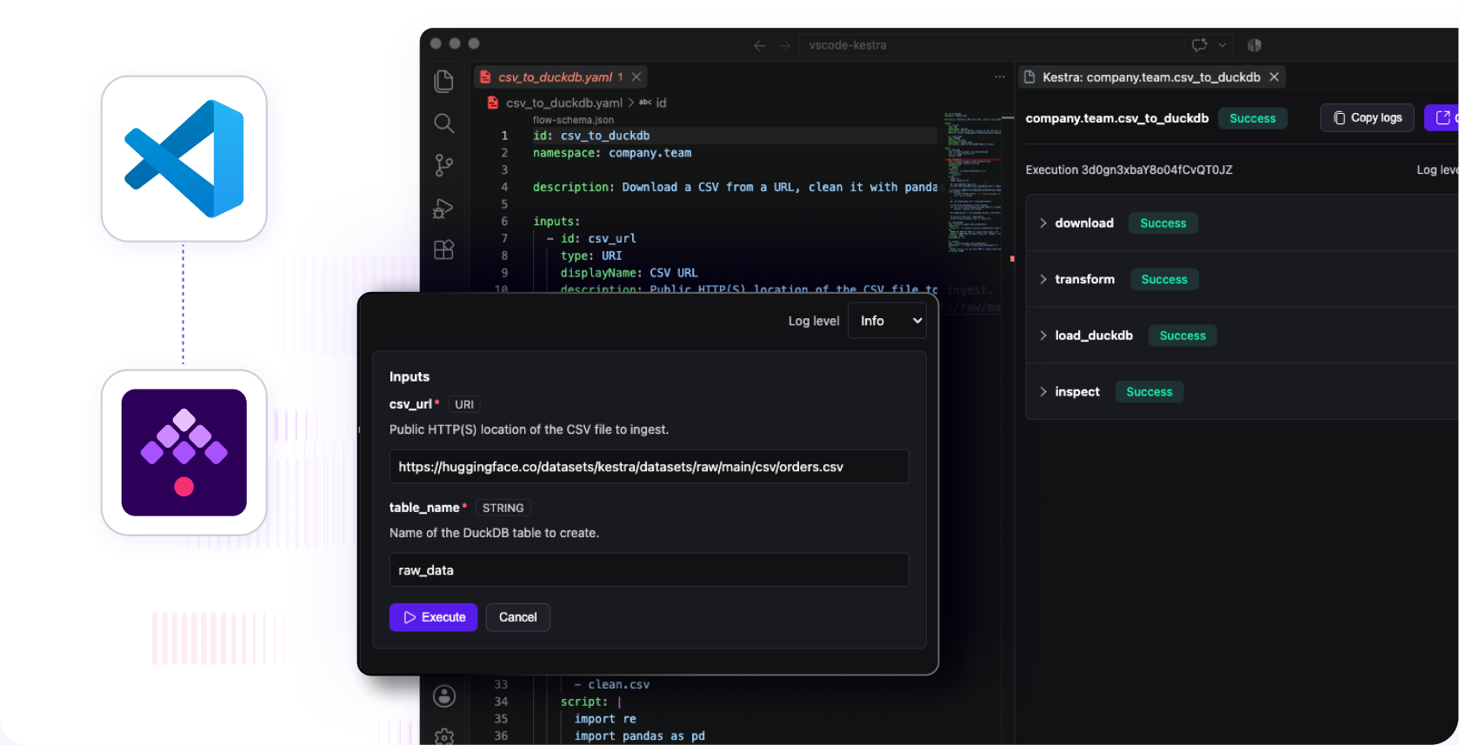The width and height of the screenshot is (1459, 745).
Task: Expand the load_duckdb task log
Action: [1043, 336]
